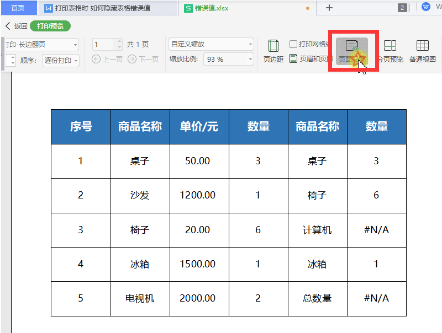This screenshot has height=333, width=442.
Task: Click the 页边距 (margins) icon
Action: 273,51
